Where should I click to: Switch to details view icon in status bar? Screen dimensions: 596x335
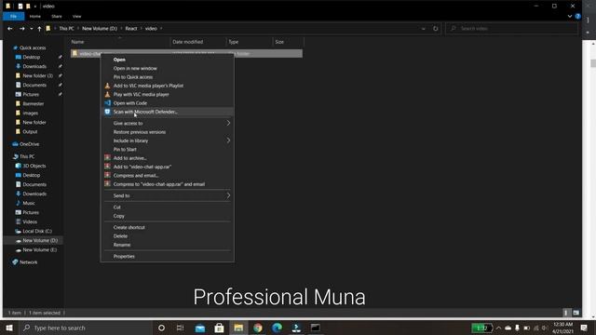565,313
